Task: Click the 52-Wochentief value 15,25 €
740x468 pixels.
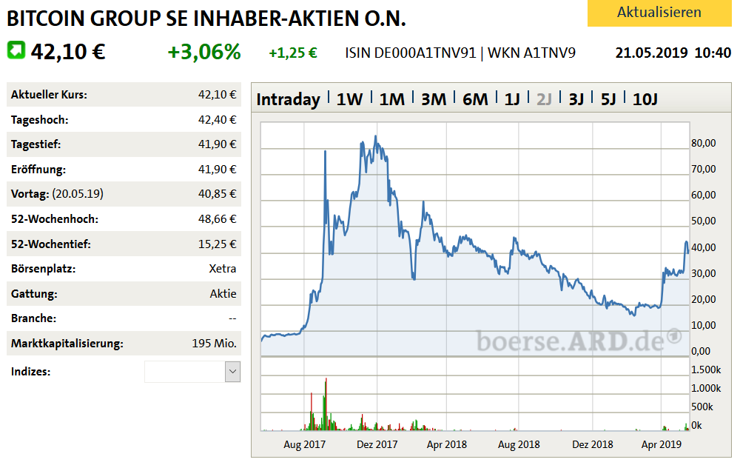Action: [217, 244]
